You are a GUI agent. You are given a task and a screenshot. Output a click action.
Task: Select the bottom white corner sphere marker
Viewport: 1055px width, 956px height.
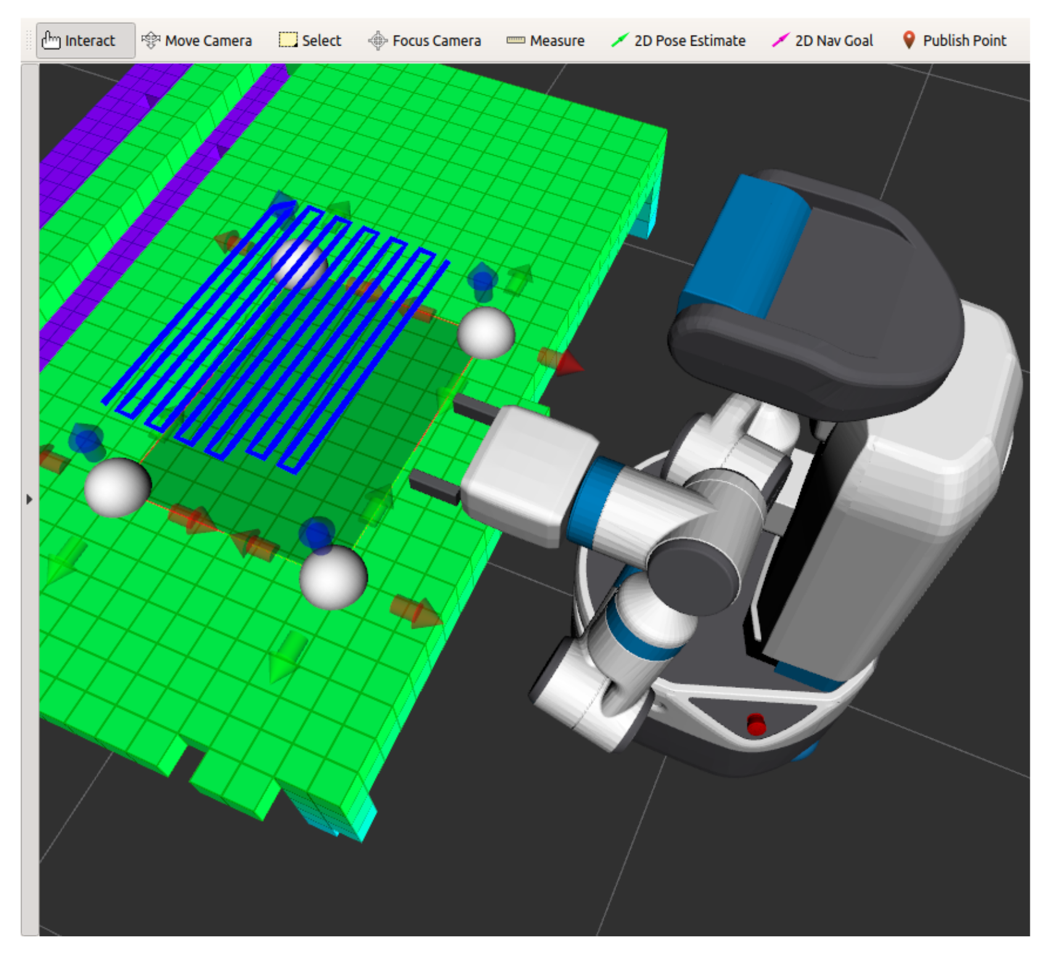(x=333, y=577)
